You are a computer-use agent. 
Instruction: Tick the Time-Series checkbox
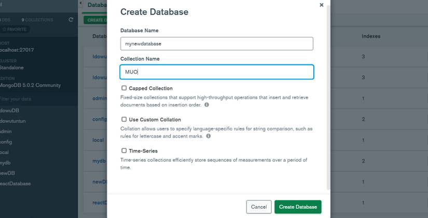(x=124, y=151)
